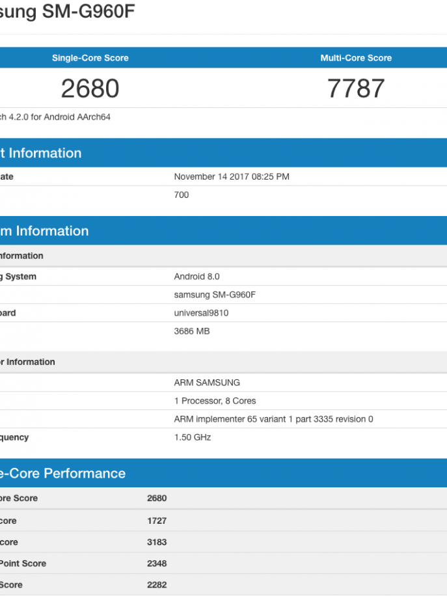
Task: Click the Single-Core Score column header
Action: coord(90,58)
